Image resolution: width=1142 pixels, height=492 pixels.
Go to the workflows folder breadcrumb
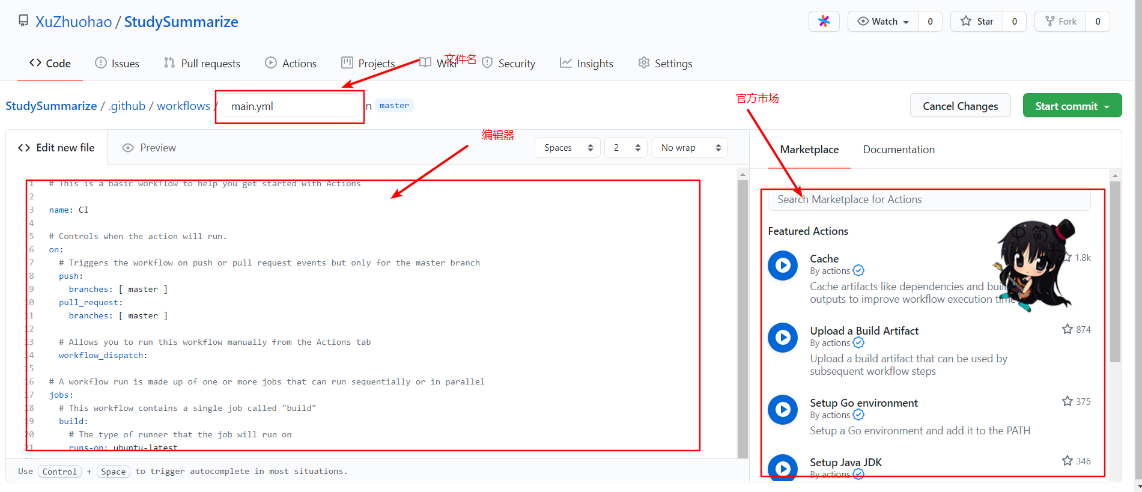[x=183, y=106]
